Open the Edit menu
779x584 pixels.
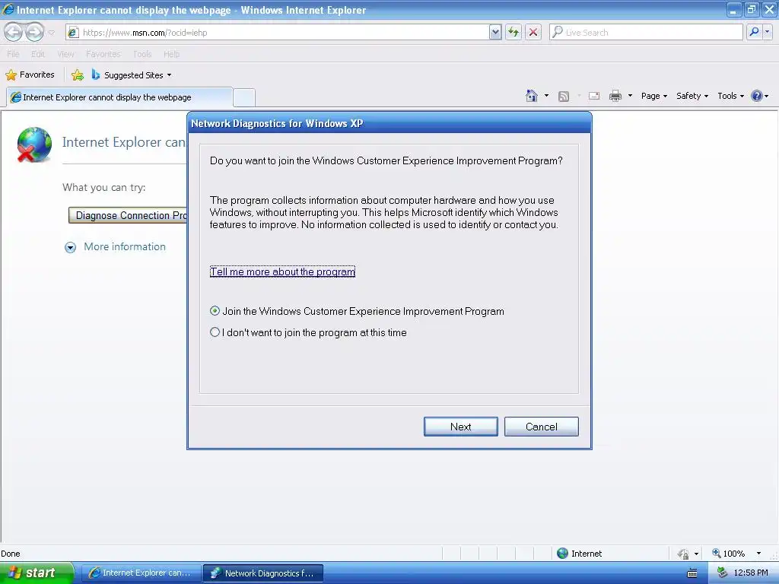click(38, 54)
